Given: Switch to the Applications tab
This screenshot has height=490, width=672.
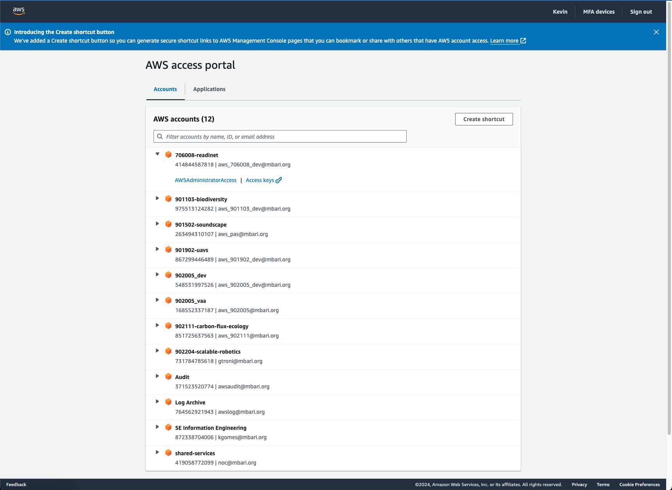Looking at the screenshot, I should point(209,89).
